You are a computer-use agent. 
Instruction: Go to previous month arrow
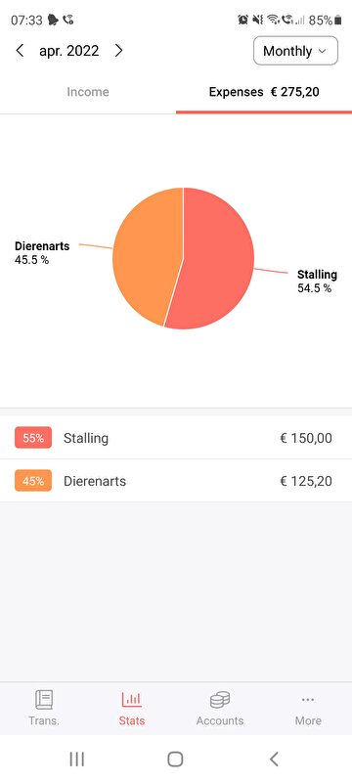(20, 51)
